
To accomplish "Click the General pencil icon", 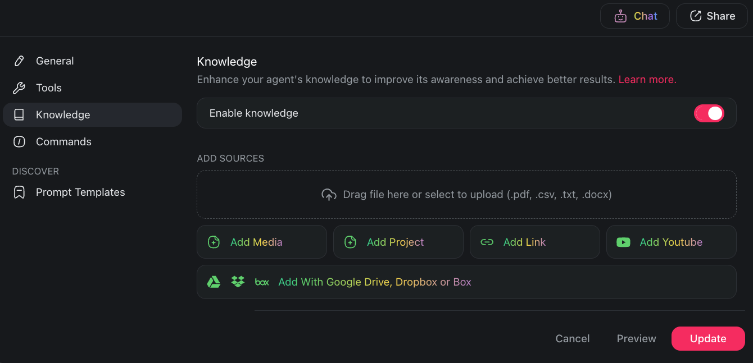I will [20, 61].
